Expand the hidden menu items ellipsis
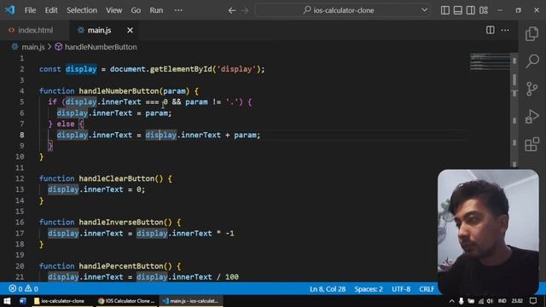This screenshot has height=307, width=546. click(178, 10)
